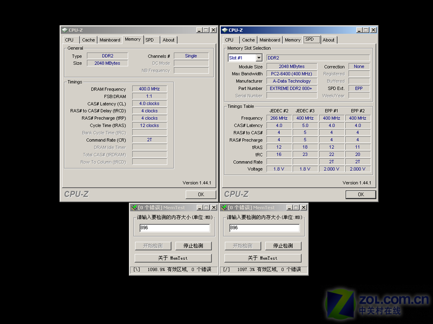
Task: Click Correction value None
Action: pos(359,66)
